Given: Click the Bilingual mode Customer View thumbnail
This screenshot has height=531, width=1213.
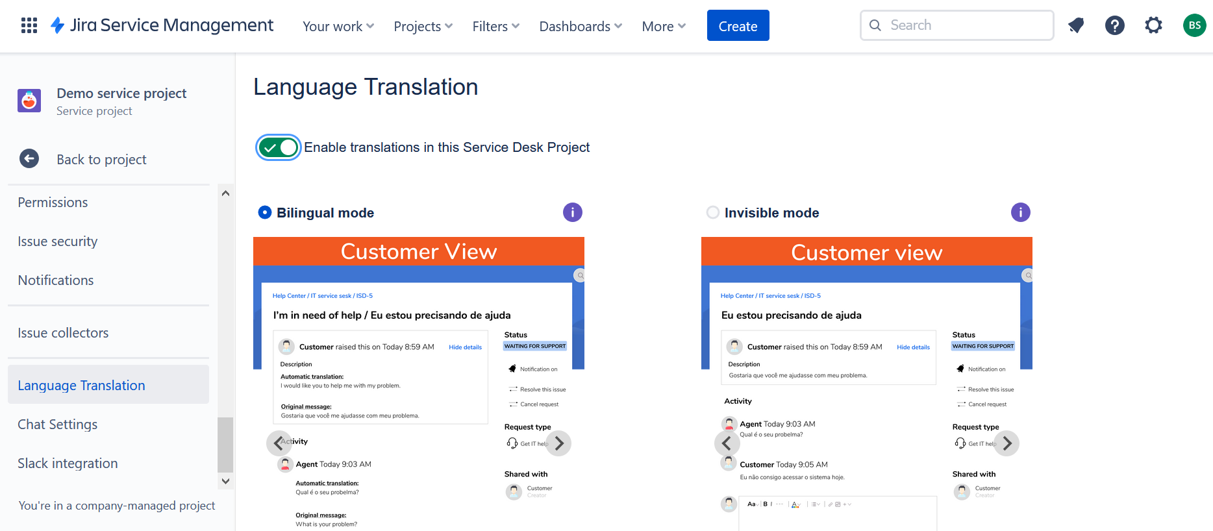Looking at the screenshot, I should tap(419, 384).
